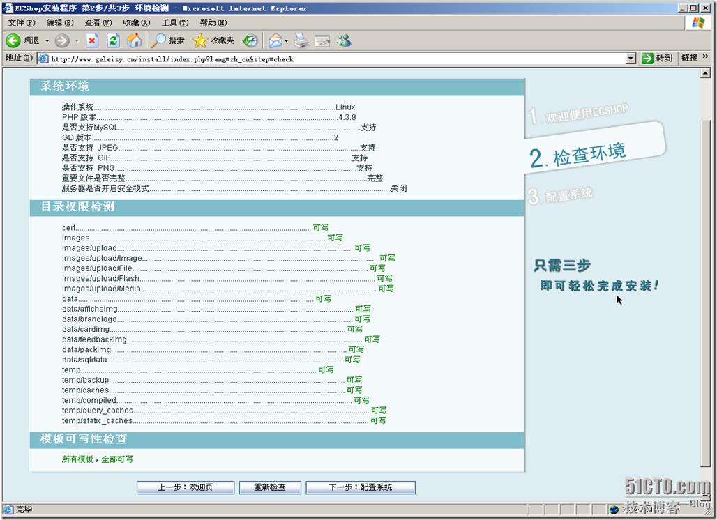
Task: Click the 模板可写性检查 section header
Action: click(277, 440)
